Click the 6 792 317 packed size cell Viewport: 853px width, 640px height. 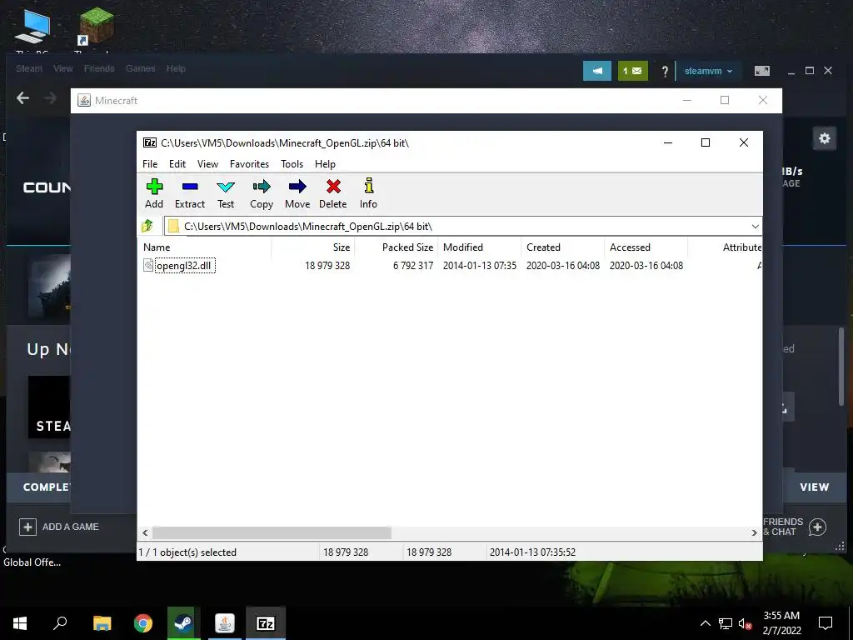pos(413,266)
